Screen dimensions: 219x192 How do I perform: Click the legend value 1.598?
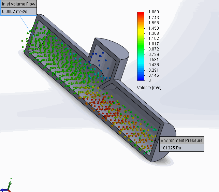tap(154, 23)
